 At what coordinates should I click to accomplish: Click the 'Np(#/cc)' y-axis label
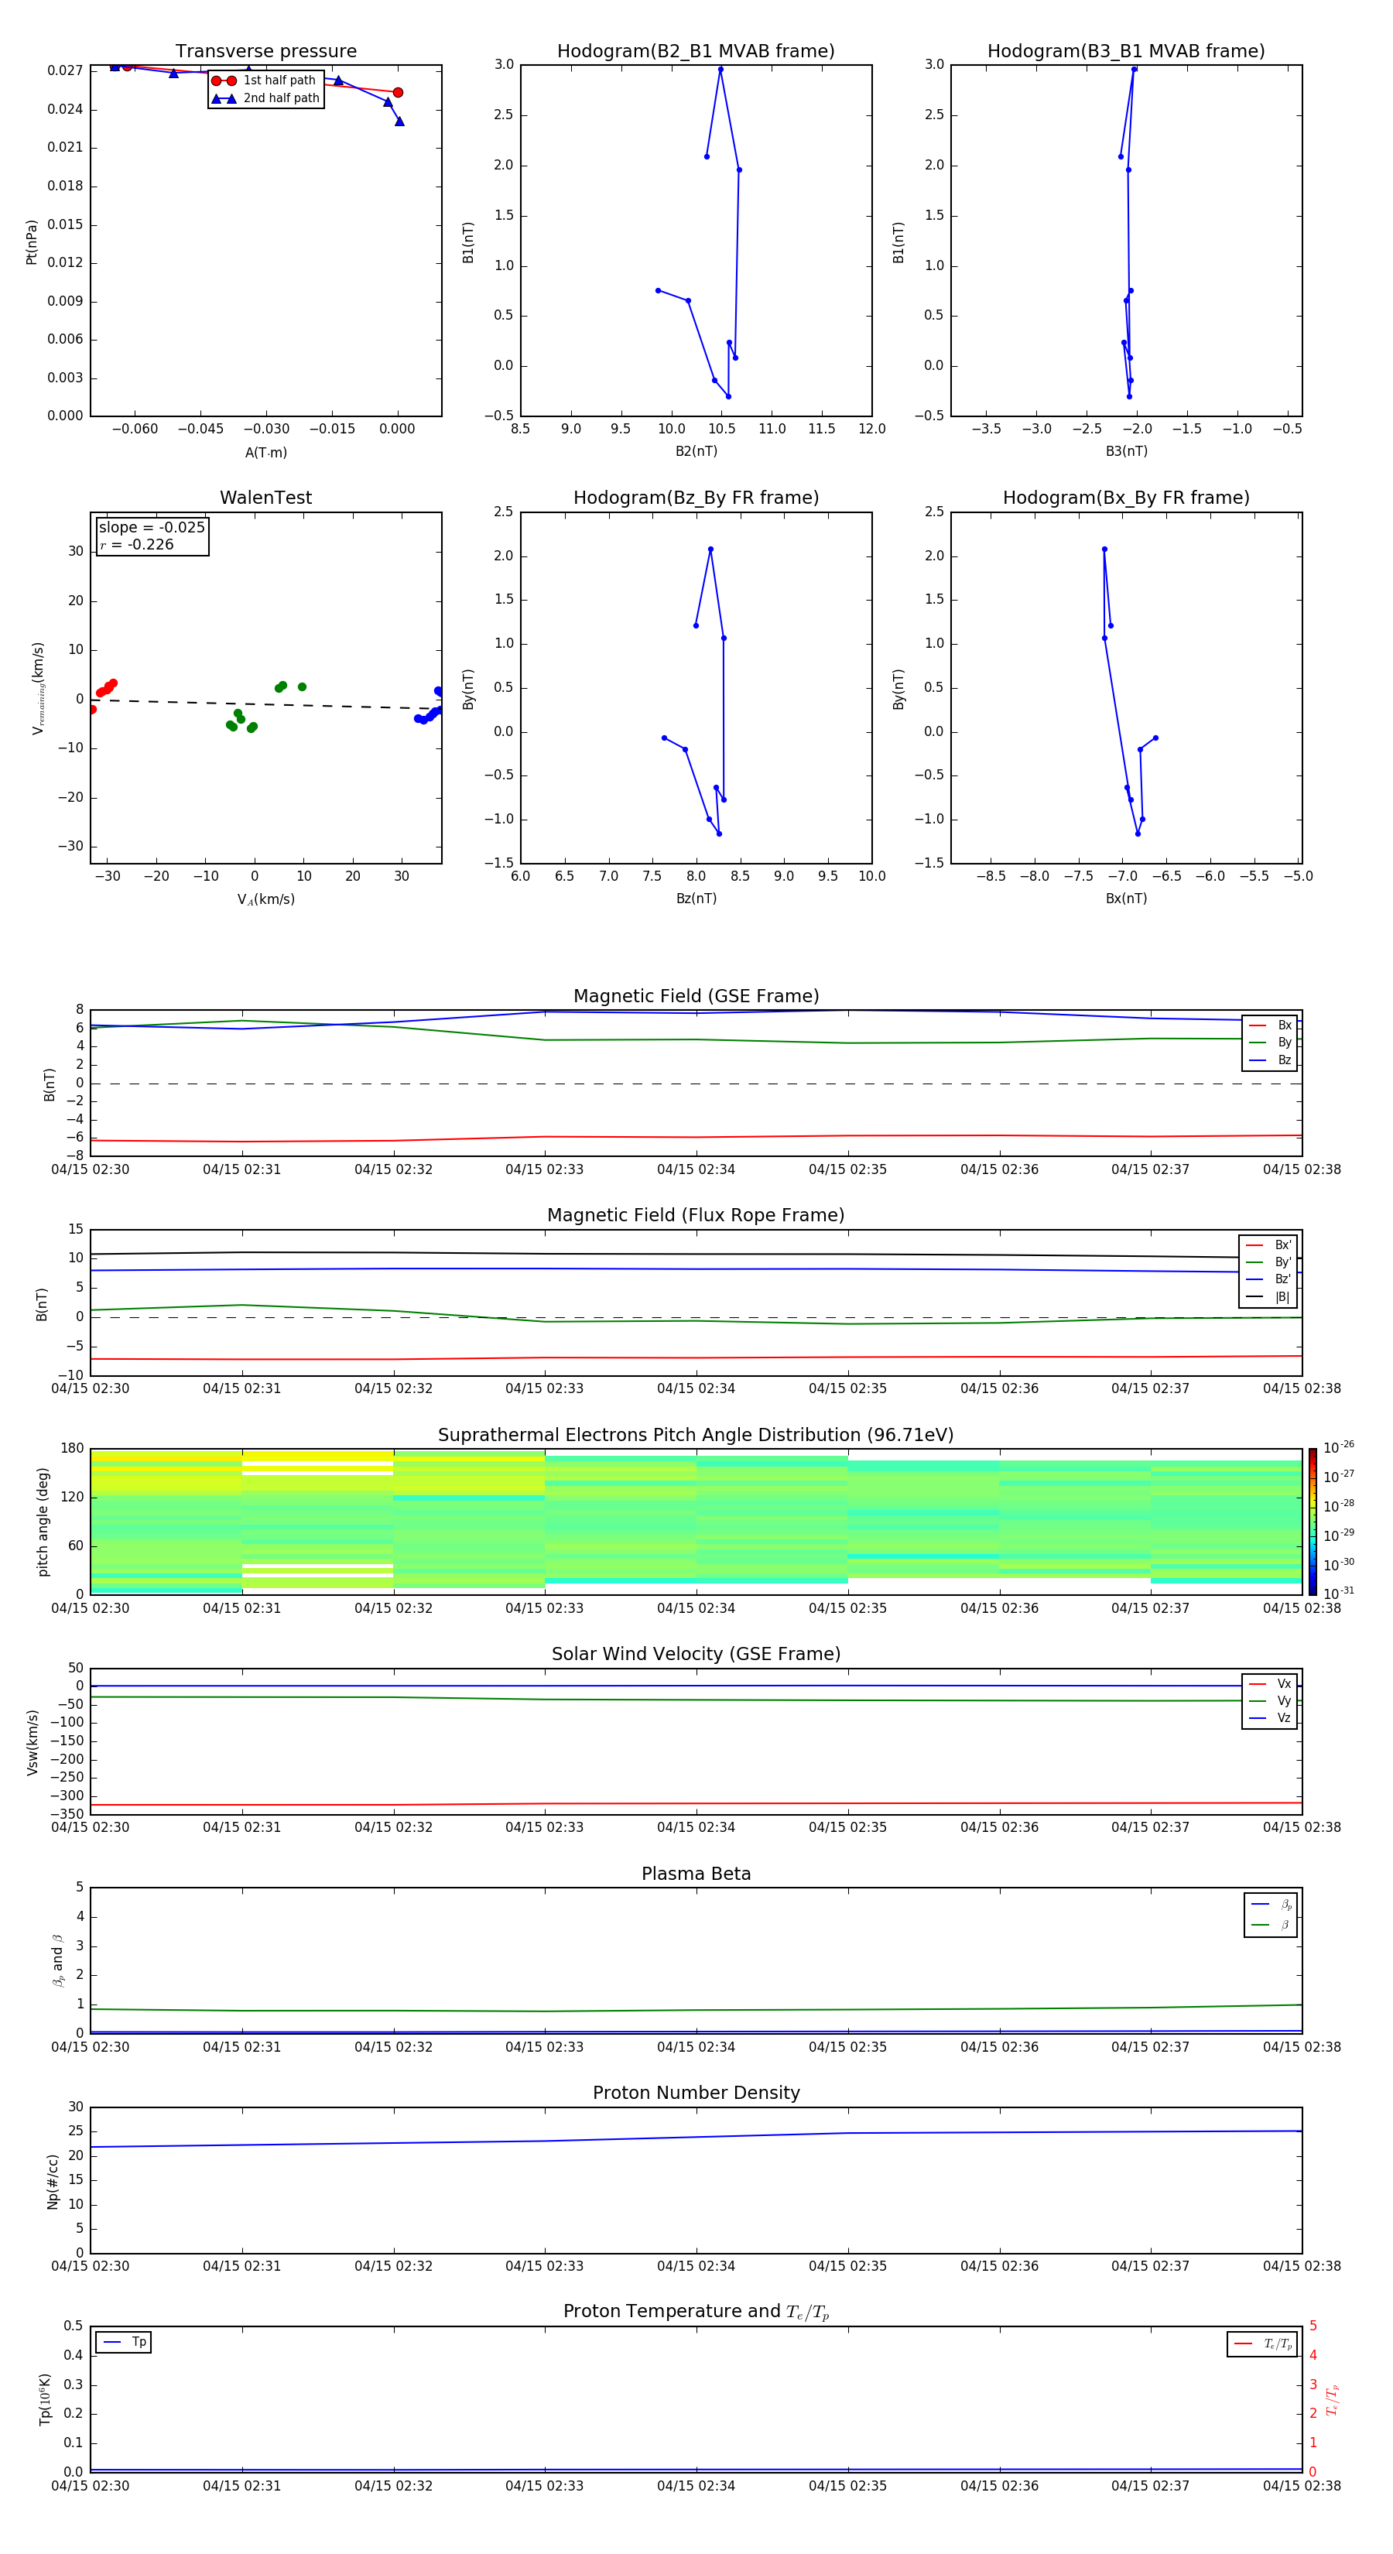[53, 2180]
